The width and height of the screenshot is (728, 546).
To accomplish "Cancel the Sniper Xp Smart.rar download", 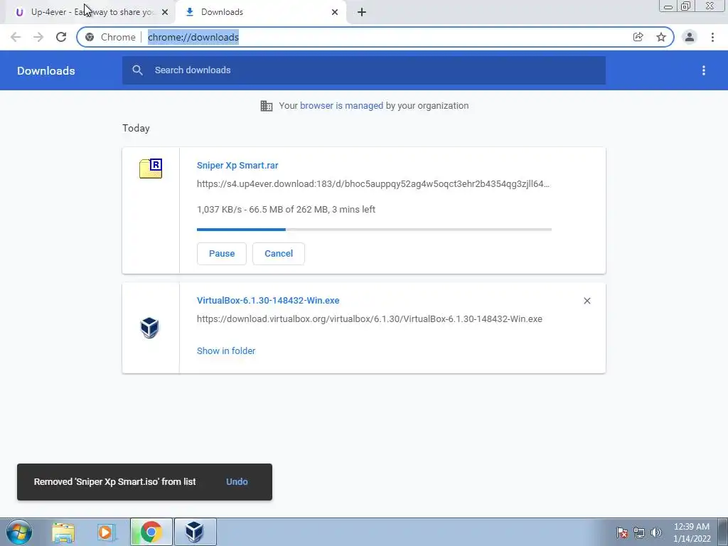I will pyautogui.click(x=279, y=254).
